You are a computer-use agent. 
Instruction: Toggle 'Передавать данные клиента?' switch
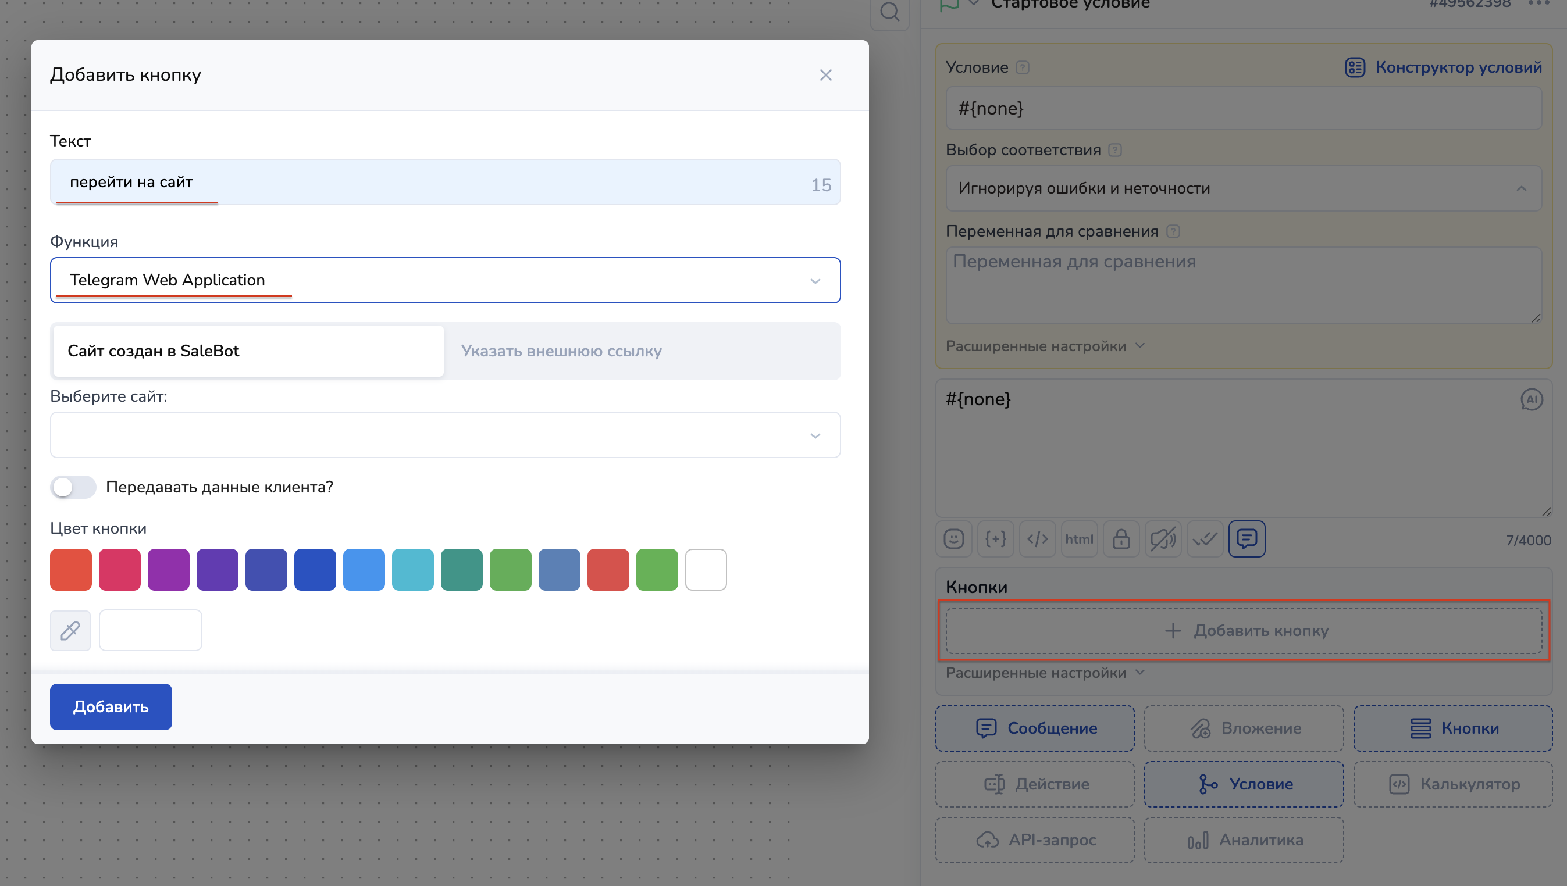73,487
